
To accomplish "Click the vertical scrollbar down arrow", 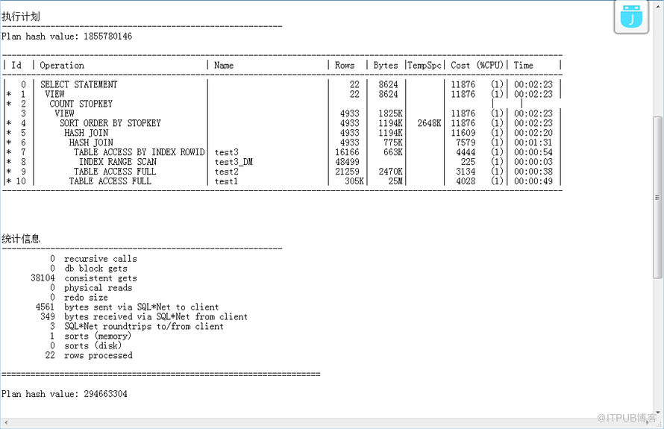I will (657, 413).
